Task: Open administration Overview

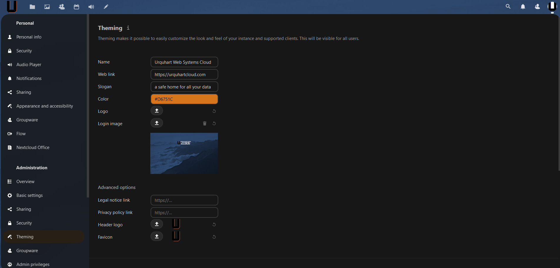Action: 44,182
